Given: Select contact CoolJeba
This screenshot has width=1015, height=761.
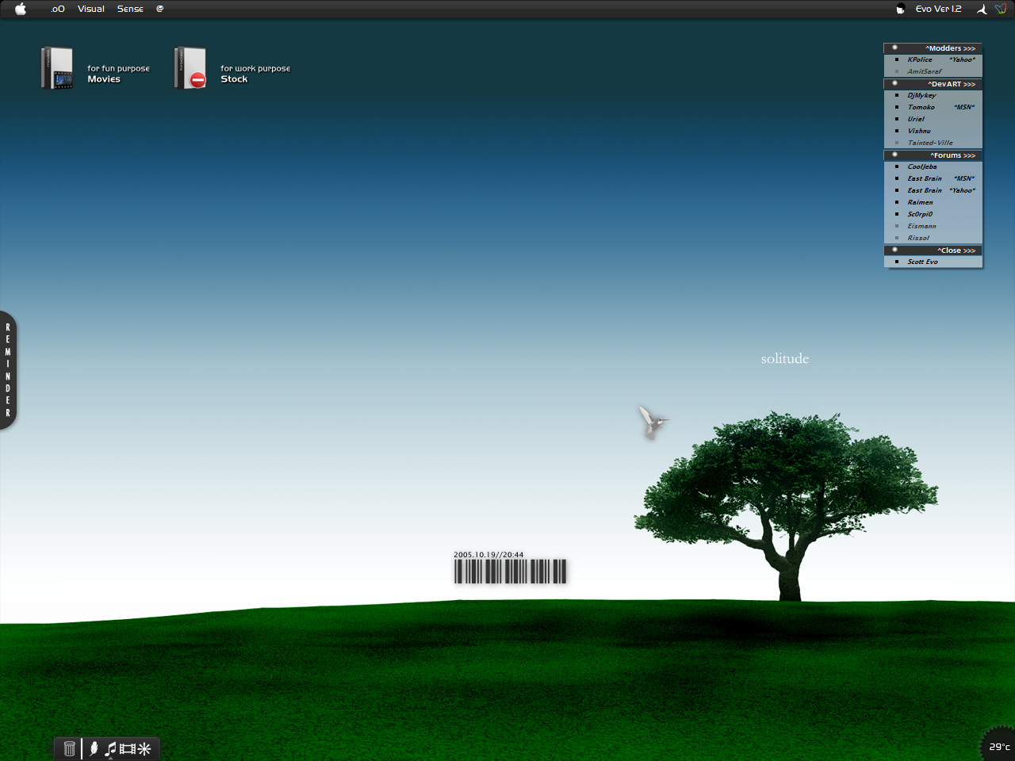Looking at the screenshot, I should 922,166.
